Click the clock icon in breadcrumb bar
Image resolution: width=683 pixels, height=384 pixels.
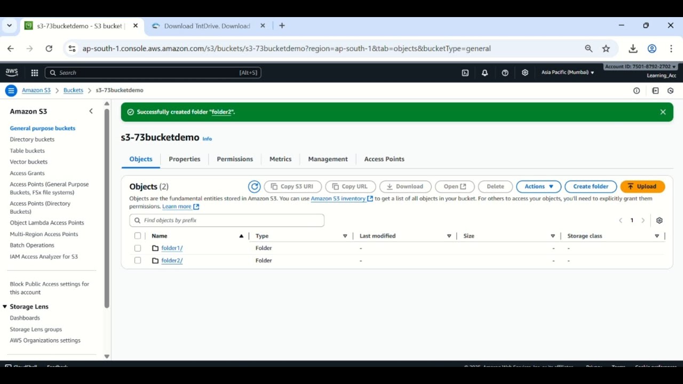pyautogui.click(x=671, y=91)
